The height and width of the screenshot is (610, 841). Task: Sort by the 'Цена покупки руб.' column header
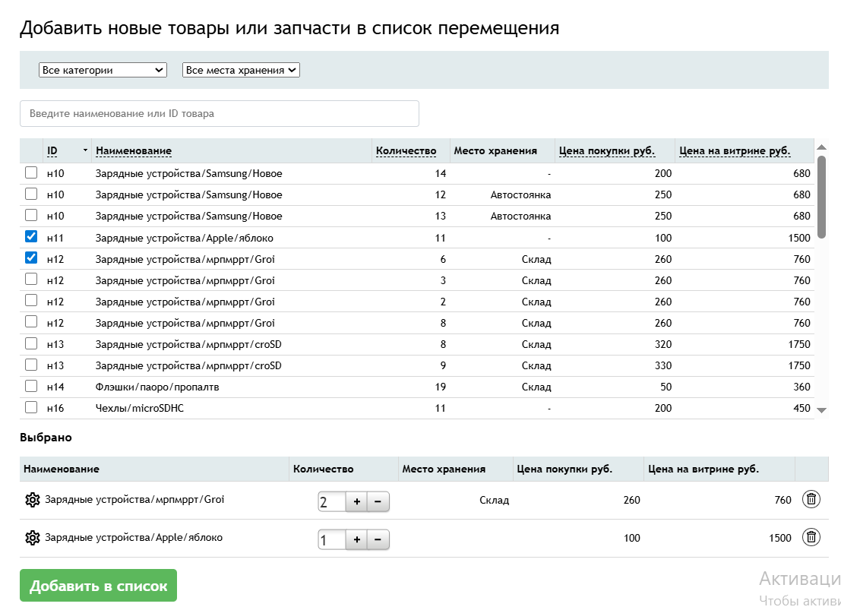point(606,150)
